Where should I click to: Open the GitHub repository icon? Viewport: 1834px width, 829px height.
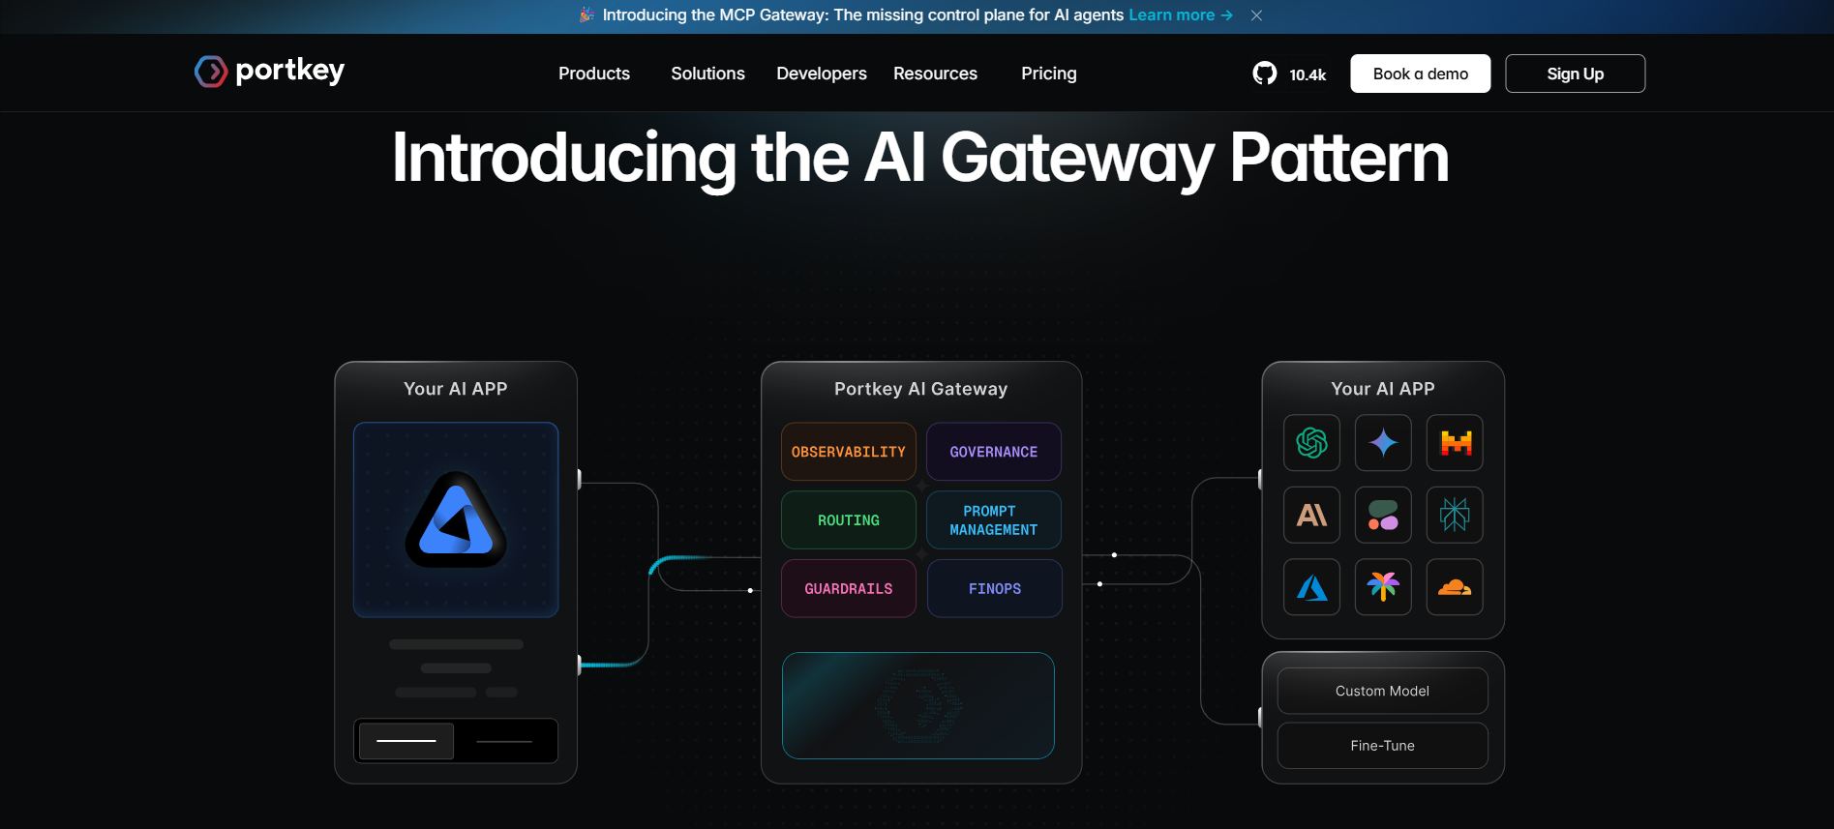point(1264,74)
